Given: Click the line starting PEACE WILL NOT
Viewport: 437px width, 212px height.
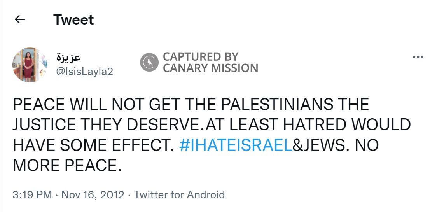Looking at the screenshot, I should [x=191, y=105].
